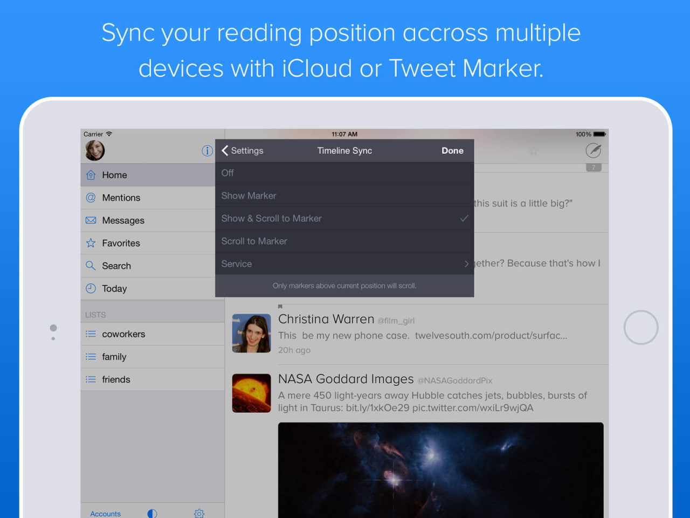Click the Carrier label
This screenshot has width=690, height=518.
click(x=93, y=134)
